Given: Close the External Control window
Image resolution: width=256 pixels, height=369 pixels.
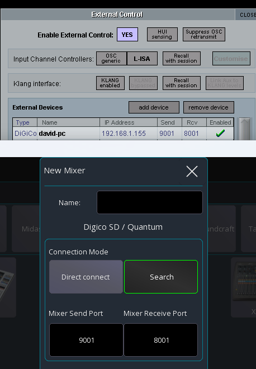Looking at the screenshot, I should (245, 15).
